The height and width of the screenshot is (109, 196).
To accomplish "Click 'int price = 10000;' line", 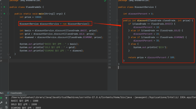I will coord(31,17).
